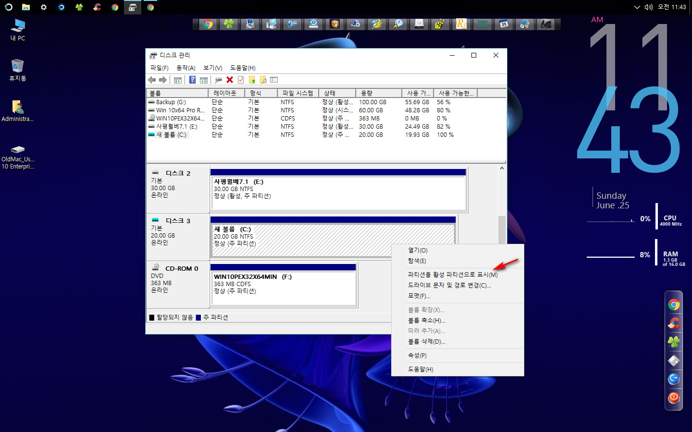Select 파티션을 활성 파티션으로 표시(M)
Image resolution: width=692 pixels, height=432 pixels.
coord(457,275)
